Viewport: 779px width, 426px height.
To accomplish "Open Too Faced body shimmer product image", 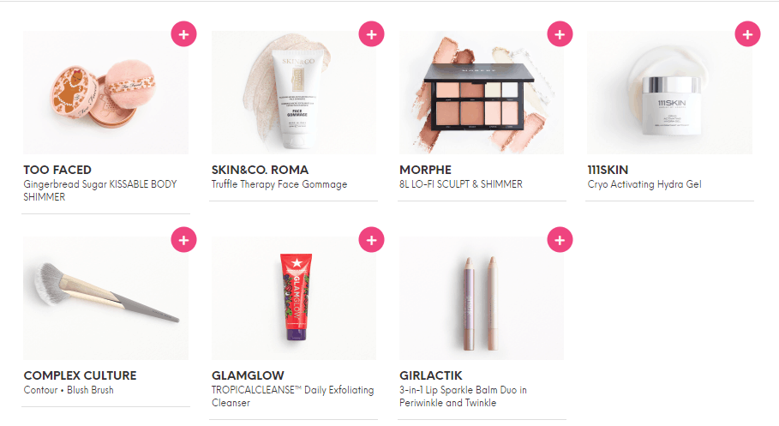I will pos(105,93).
